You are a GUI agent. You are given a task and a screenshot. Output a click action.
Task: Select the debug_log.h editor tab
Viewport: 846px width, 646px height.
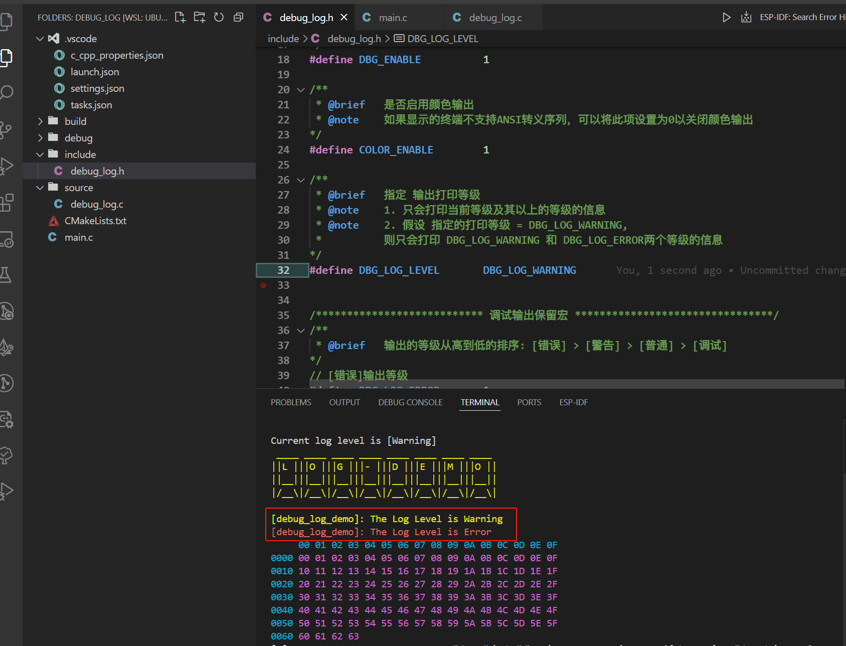click(306, 18)
